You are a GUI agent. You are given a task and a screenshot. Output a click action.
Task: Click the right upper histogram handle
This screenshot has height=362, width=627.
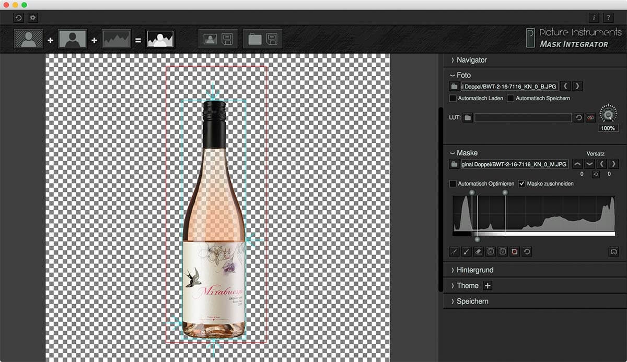click(x=505, y=193)
